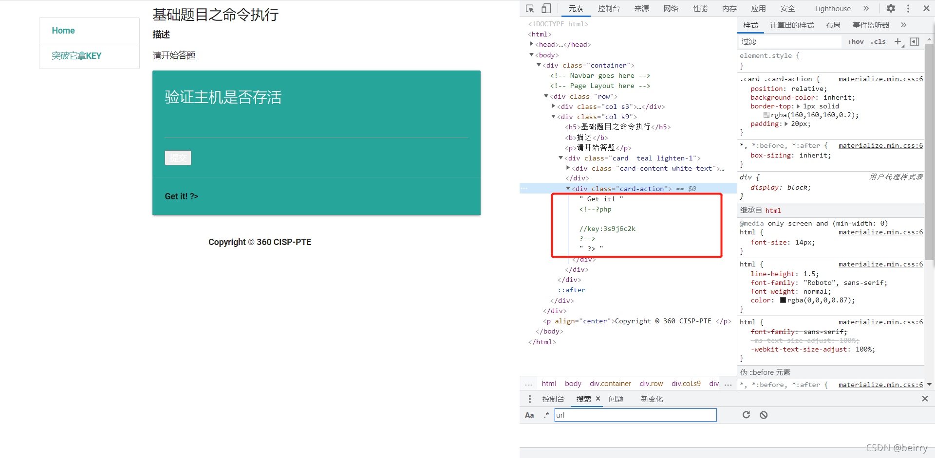Open DevTools settings gear
935x458 pixels.
pos(891,8)
